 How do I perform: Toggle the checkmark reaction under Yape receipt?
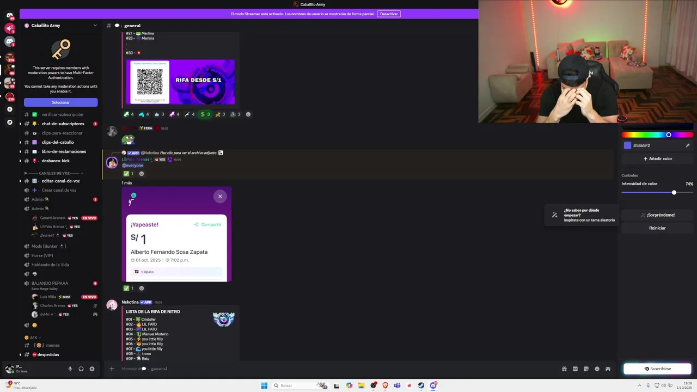[x=129, y=288]
